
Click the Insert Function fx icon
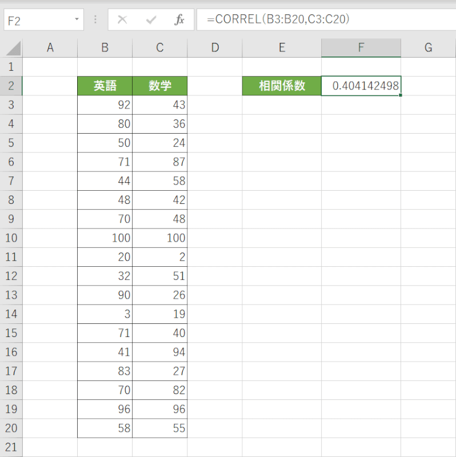179,20
